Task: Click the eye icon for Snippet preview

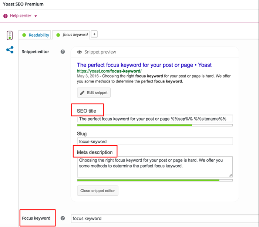Action: 79,52
